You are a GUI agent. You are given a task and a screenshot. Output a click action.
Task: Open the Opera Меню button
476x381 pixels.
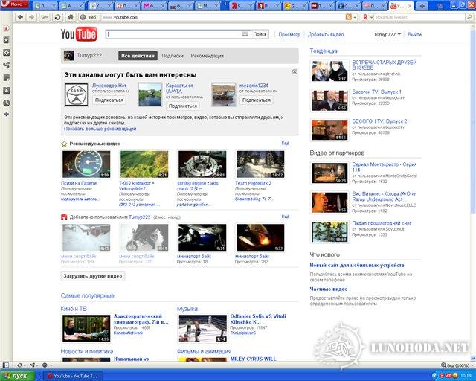coord(13,4)
